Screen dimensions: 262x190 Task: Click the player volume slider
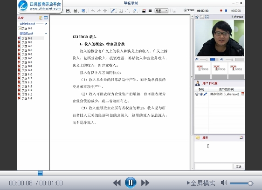click(241, 183)
